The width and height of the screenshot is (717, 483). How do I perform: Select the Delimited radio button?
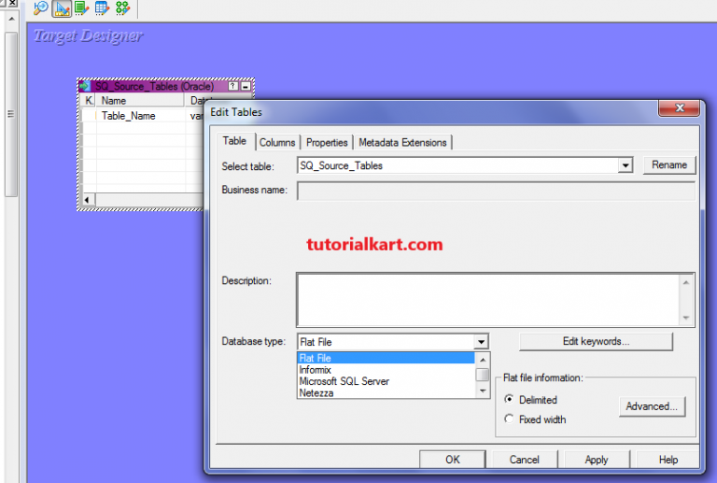click(509, 400)
